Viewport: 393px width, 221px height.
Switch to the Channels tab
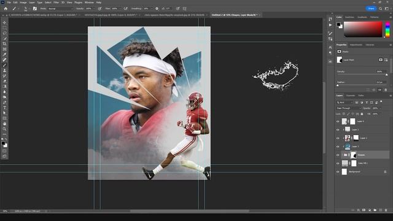pos(351,96)
